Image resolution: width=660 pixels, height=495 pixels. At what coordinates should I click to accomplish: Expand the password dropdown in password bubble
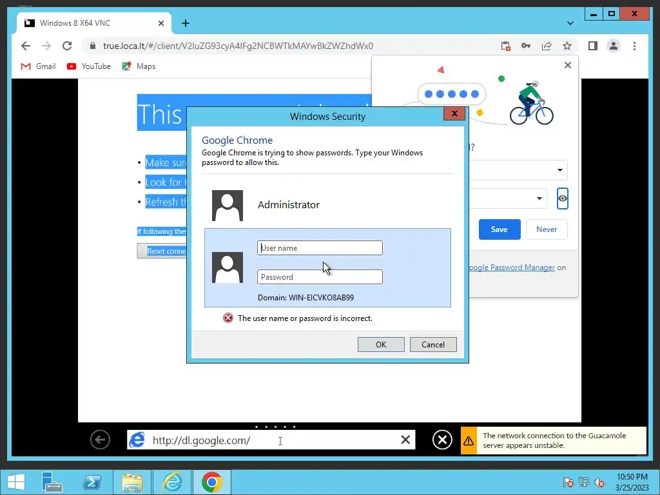click(539, 199)
